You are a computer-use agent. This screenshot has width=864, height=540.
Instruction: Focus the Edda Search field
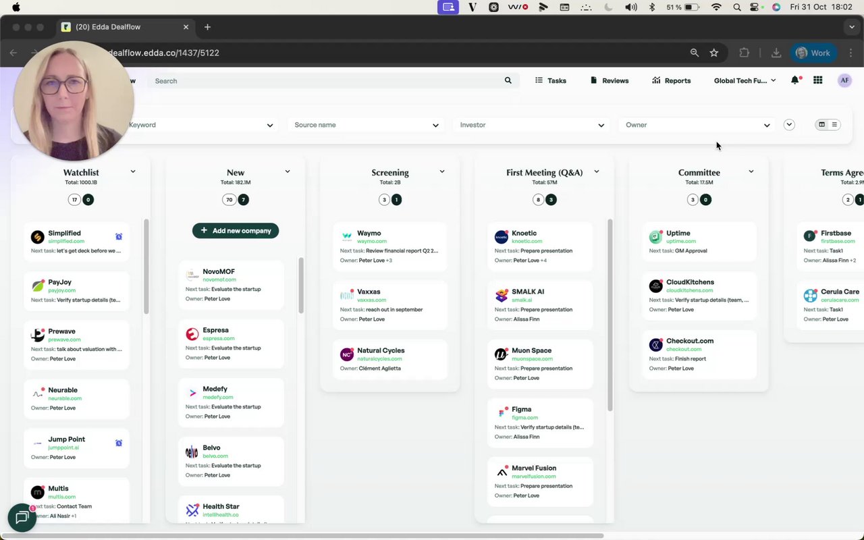[x=335, y=80]
